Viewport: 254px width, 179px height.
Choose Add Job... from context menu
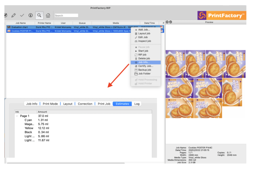(x=146, y=30)
